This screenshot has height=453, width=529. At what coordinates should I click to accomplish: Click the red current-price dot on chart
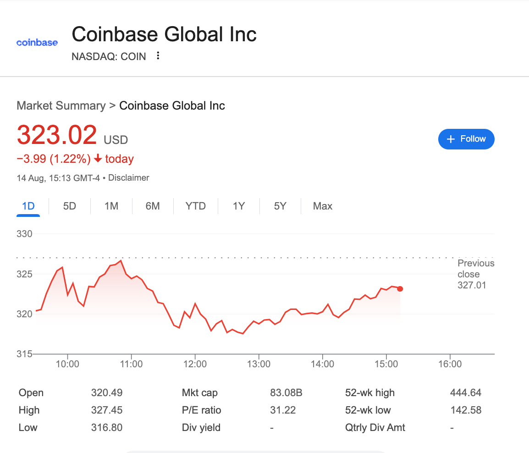tap(400, 289)
